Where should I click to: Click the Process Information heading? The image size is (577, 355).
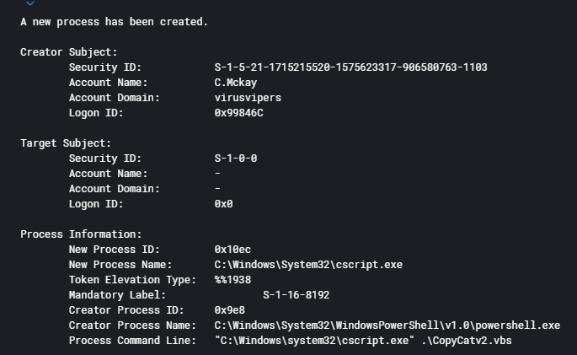pyautogui.click(x=81, y=234)
